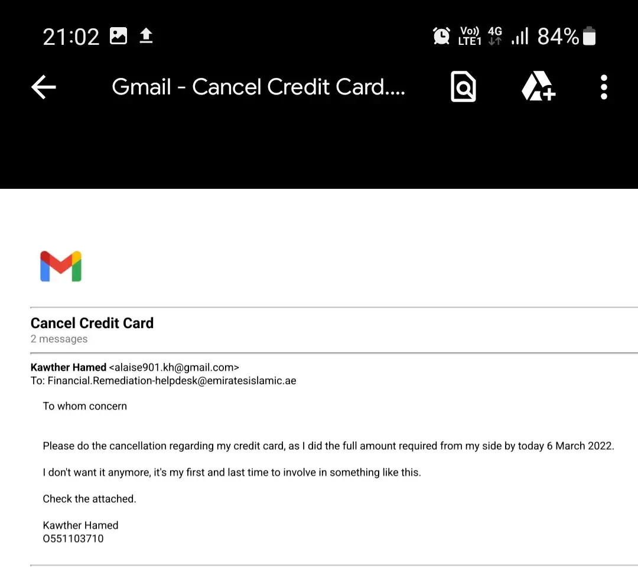Image resolution: width=638 pixels, height=569 pixels.
Task: Tap the VoLTE status indicator
Action: (470, 37)
